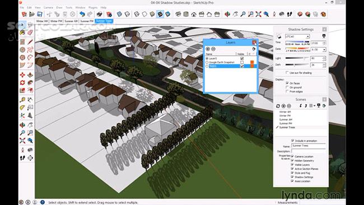Click the Save icon in the top toolbar
This screenshot has width=364, height=205.
click(x=40, y=14)
